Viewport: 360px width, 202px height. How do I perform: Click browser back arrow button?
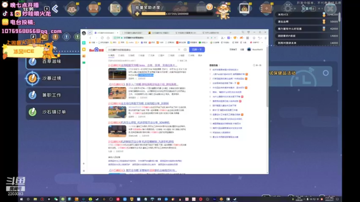point(90,38)
